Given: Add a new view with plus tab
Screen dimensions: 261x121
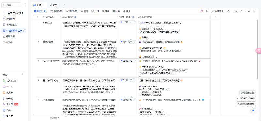Looking at the screenshot, I should (64, 5).
